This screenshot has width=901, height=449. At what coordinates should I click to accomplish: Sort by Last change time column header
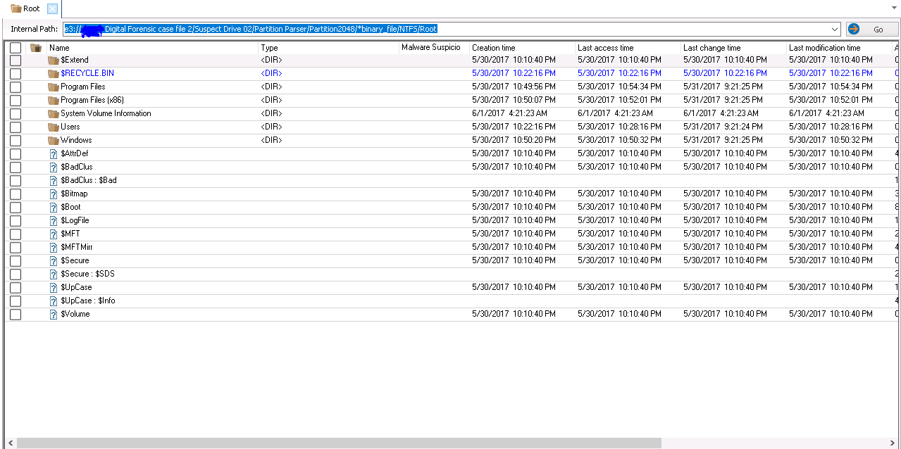coord(734,48)
